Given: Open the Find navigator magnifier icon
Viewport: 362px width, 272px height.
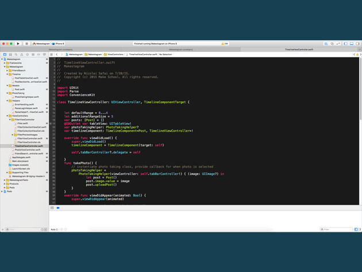Looking at the screenshot, I should (x=16, y=55).
